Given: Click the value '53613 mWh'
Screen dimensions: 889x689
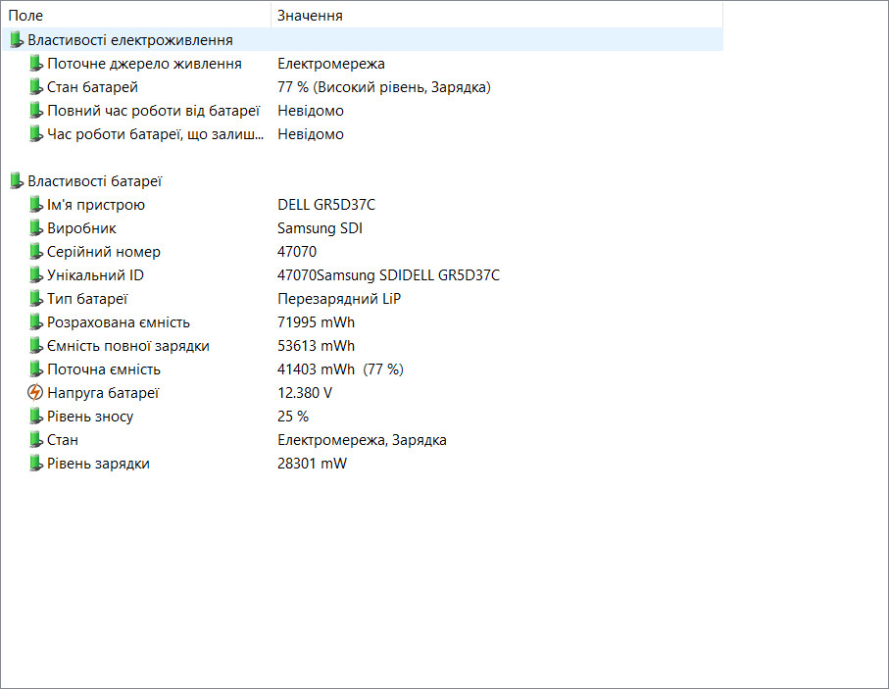Looking at the screenshot, I should point(316,346).
